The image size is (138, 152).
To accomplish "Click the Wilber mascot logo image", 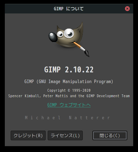I will [x=69, y=39].
